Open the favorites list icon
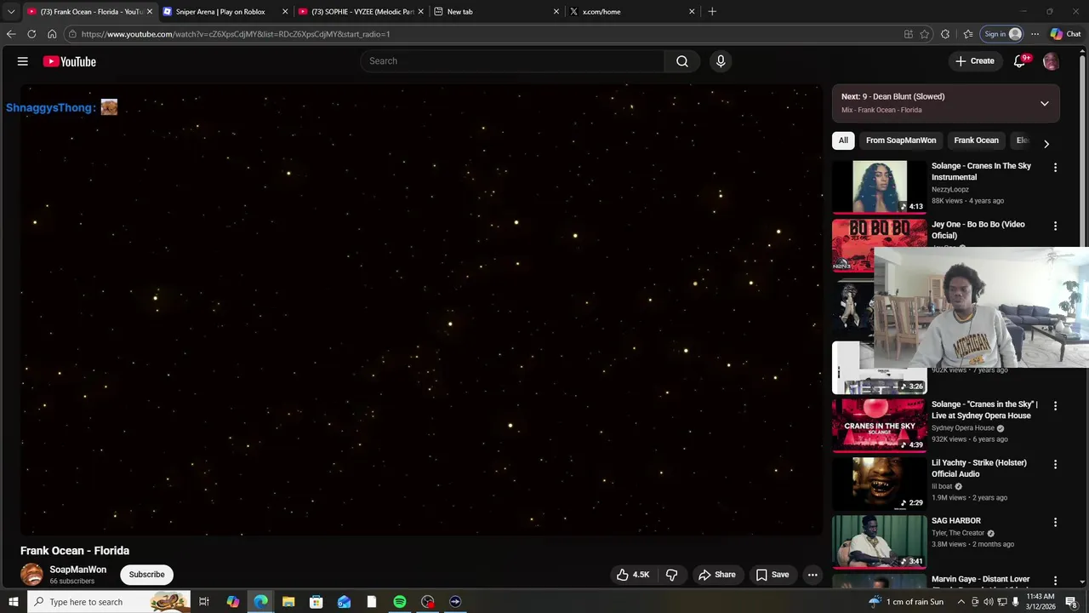 pos(968,34)
